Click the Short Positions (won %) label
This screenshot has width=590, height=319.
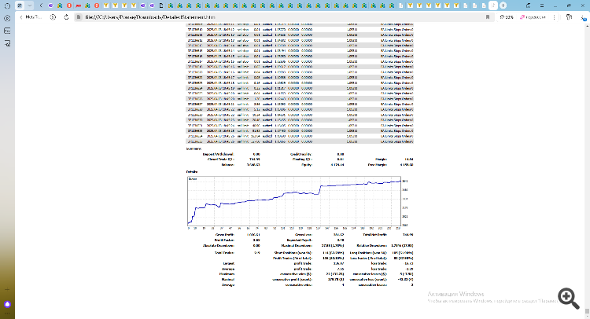click(293, 253)
